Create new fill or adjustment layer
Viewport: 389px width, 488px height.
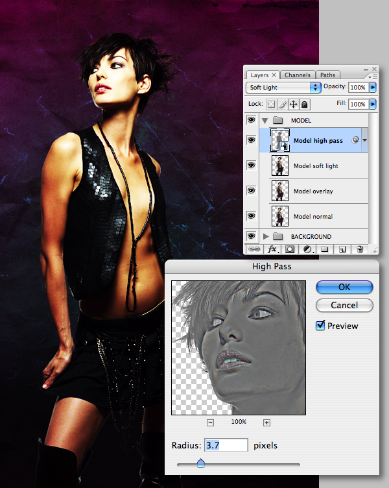pos(308,249)
